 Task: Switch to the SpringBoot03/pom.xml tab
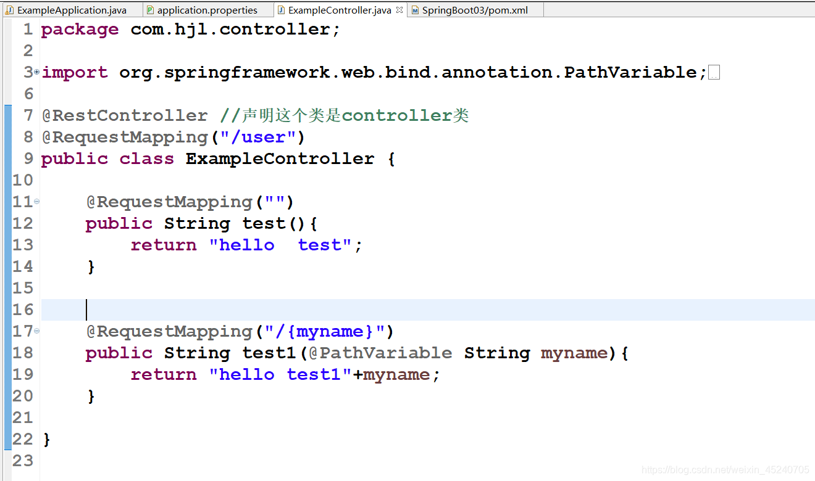pos(475,9)
